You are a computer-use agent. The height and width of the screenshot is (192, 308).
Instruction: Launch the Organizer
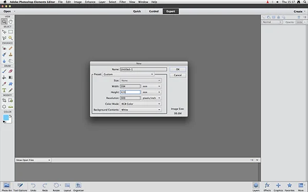[79, 187]
